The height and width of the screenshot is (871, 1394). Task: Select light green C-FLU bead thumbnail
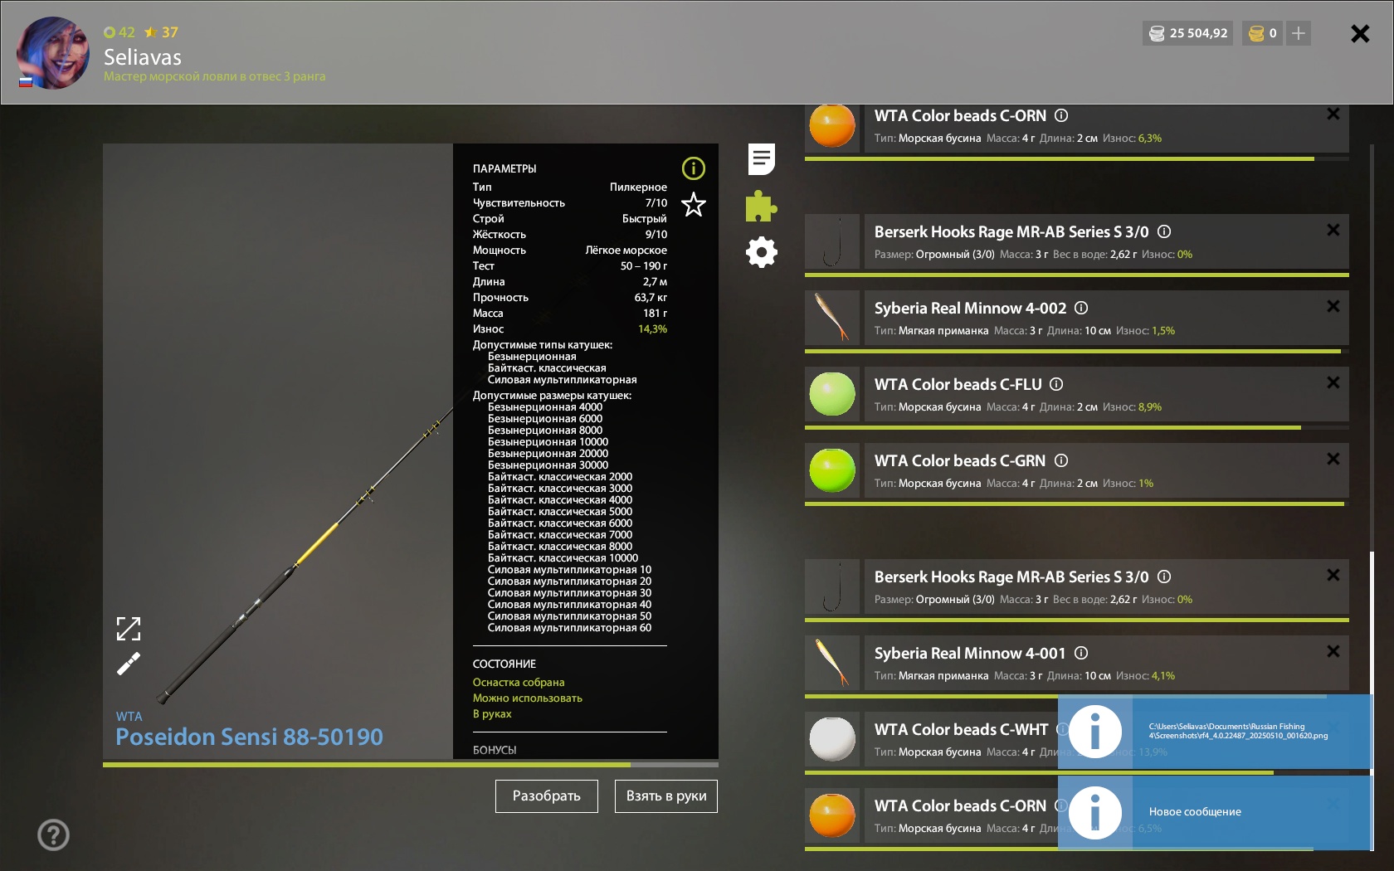click(x=832, y=394)
